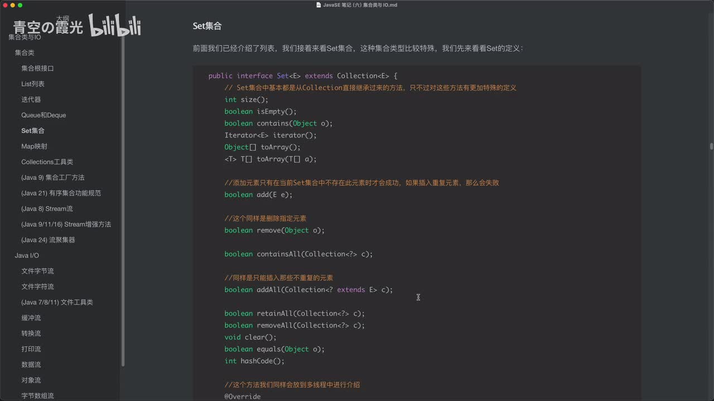
Task: Click the document vertical scrollbar thumb
Action: pos(711,146)
